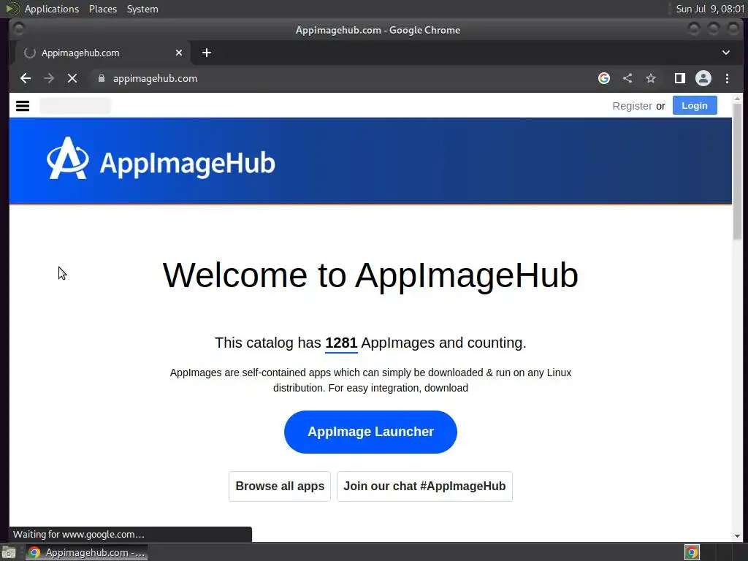Viewport: 748px width, 561px height.
Task: Go back using the browser back arrow
Action: click(x=26, y=78)
